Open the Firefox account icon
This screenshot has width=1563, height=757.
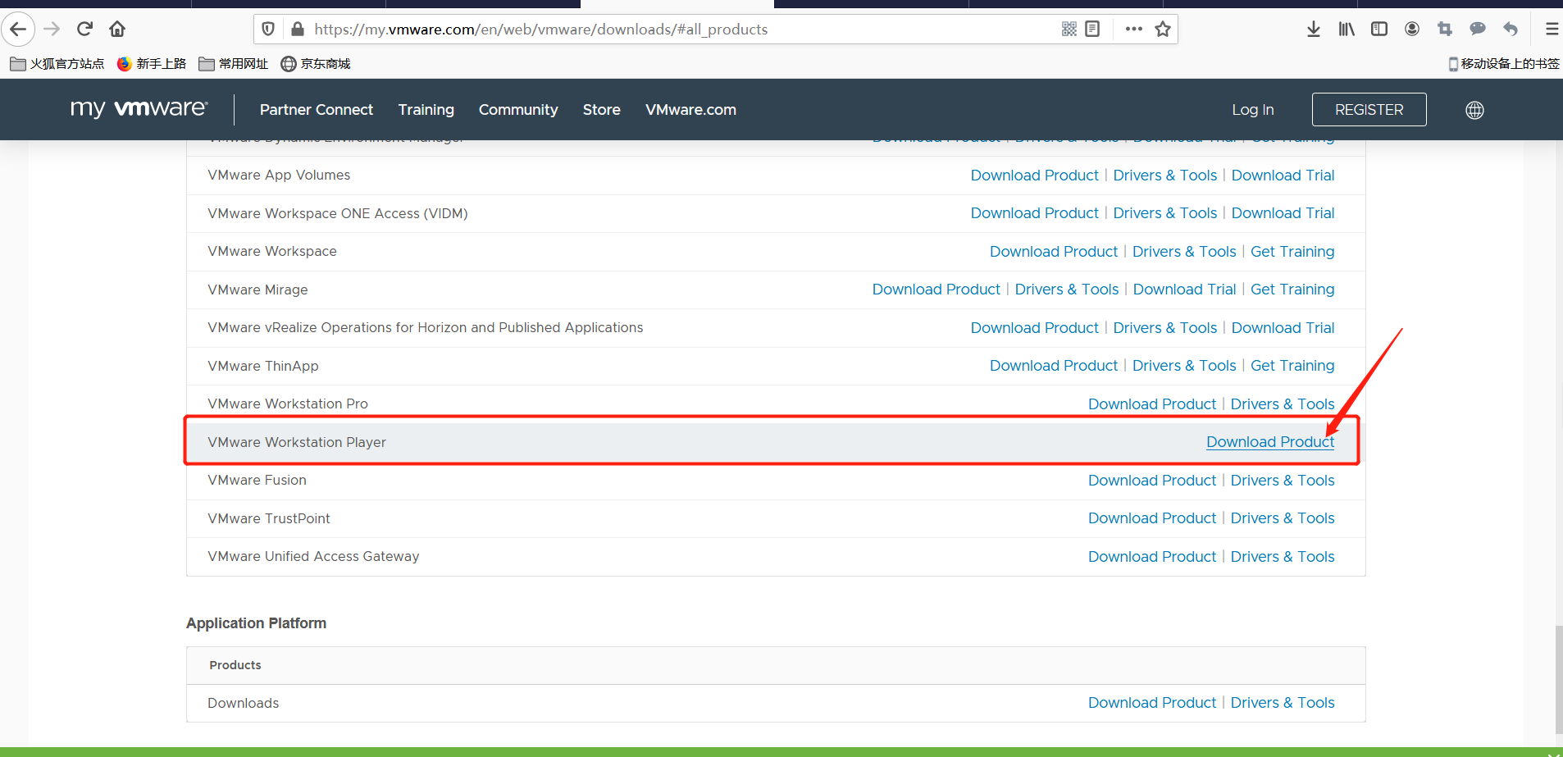[x=1412, y=30]
